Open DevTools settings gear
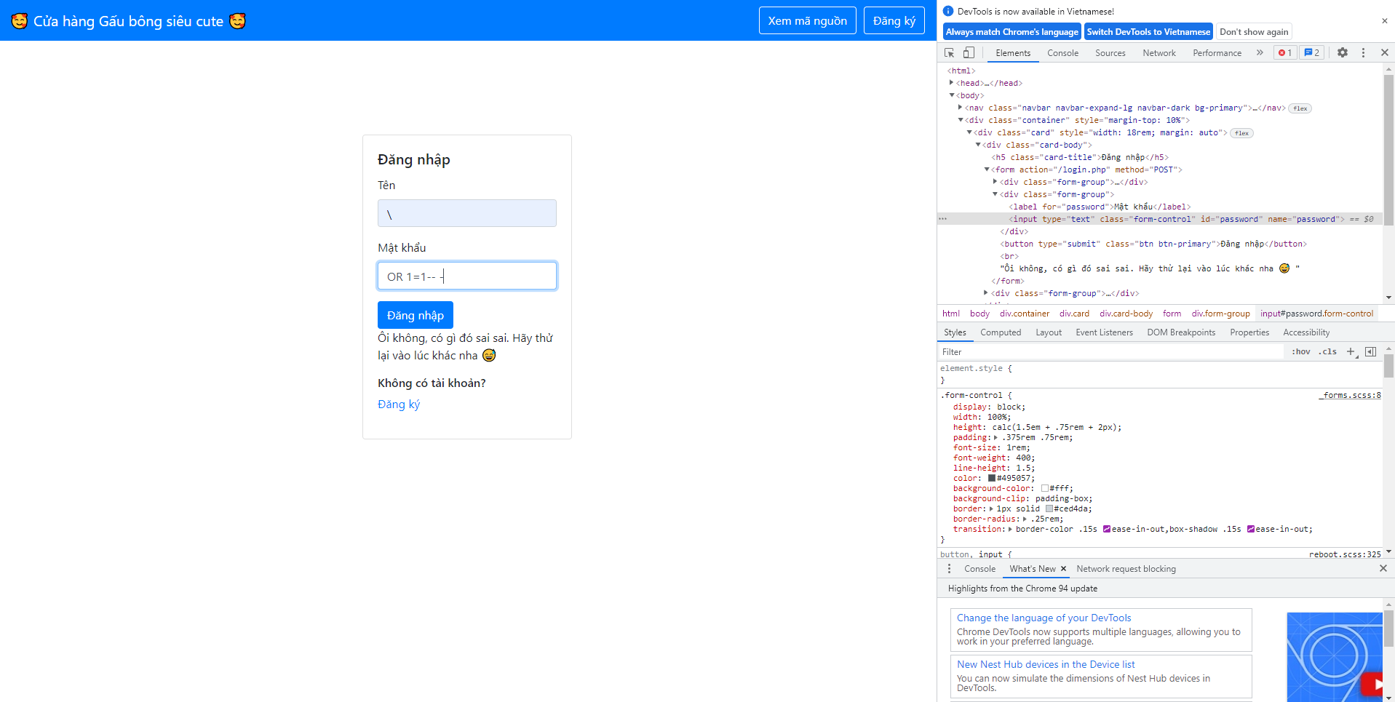 coord(1343,53)
